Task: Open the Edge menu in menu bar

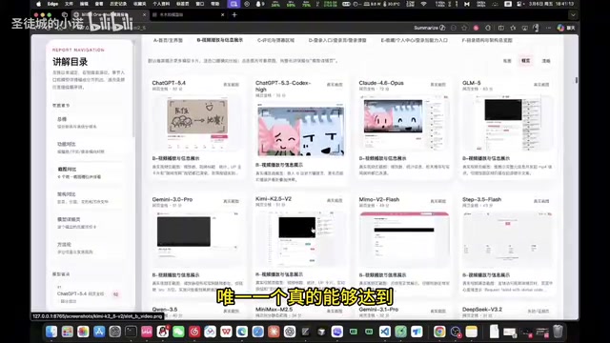Action: pyautogui.click(x=52, y=4)
